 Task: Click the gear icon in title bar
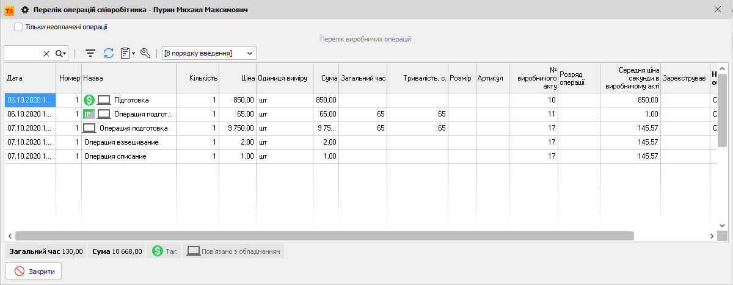(25, 10)
